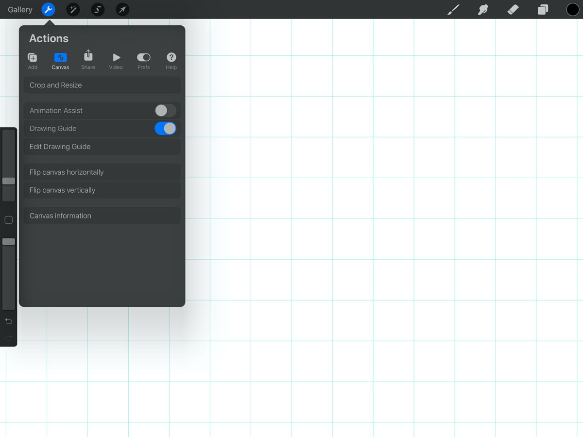
Task: Open the Transform arrow tool
Action: [122, 9]
